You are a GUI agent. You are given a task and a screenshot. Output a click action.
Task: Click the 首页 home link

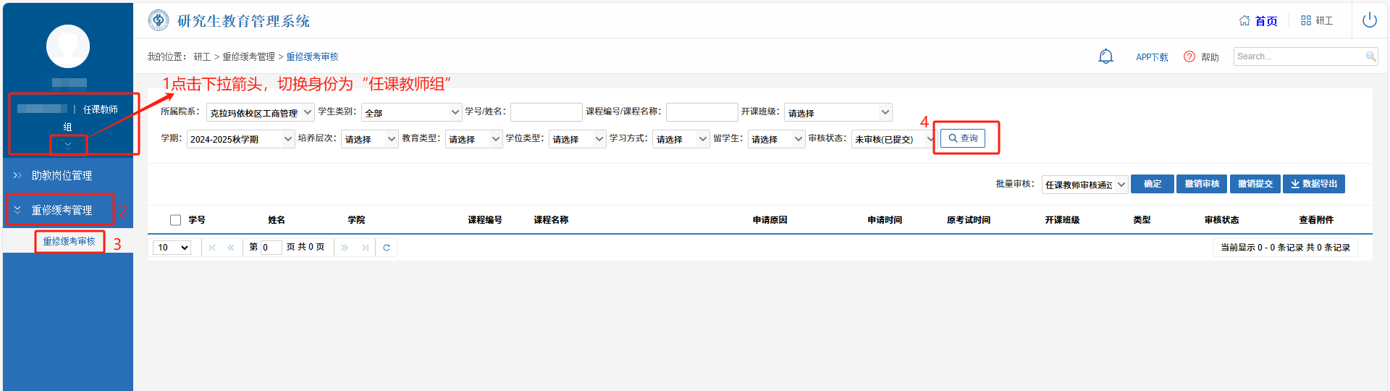(x=1258, y=21)
